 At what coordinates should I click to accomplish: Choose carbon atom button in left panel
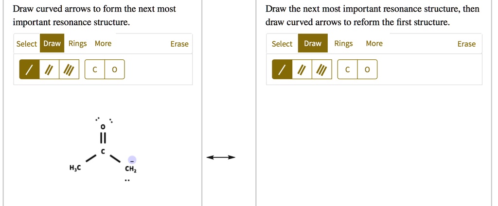point(95,69)
